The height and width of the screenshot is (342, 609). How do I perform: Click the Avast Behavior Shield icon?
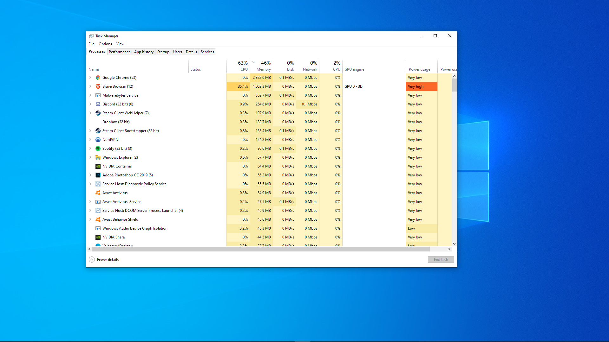click(98, 219)
